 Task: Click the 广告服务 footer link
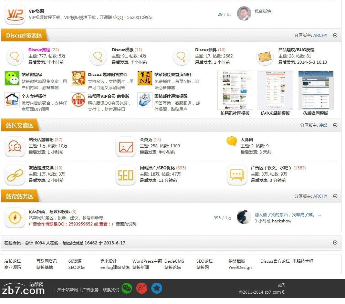pos(90,290)
